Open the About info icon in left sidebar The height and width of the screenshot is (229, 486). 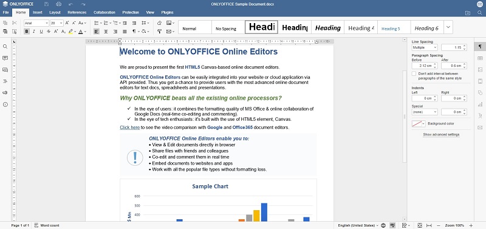pyautogui.click(x=5, y=104)
